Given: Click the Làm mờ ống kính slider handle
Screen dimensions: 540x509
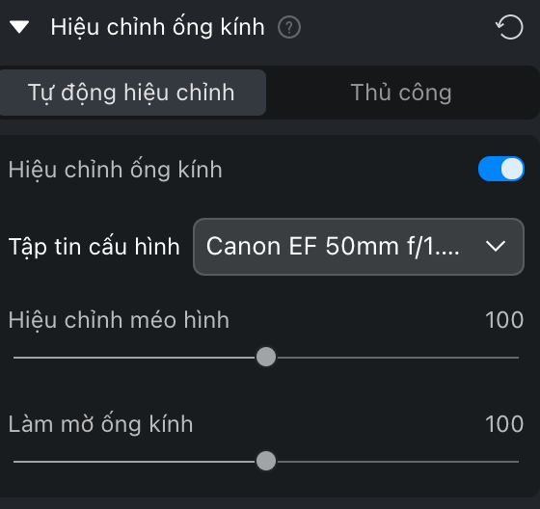Looking at the screenshot, I should click(266, 461).
